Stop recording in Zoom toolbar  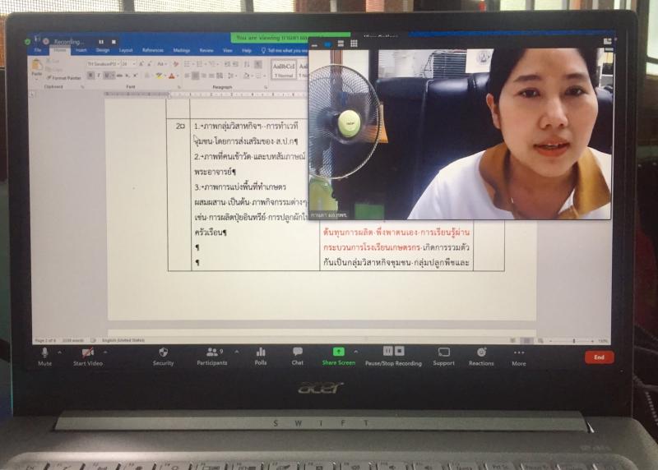coord(400,351)
